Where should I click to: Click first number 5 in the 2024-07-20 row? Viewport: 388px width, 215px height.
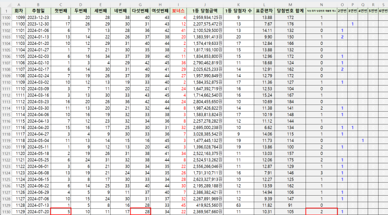point(61,212)
